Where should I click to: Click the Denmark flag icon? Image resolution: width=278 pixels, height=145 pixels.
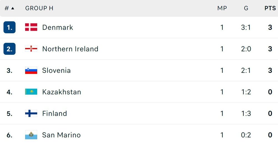click(31, 27)
